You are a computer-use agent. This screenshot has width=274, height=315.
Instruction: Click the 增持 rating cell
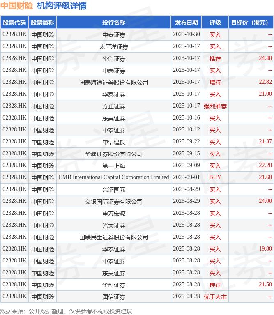tap(215, 83)
